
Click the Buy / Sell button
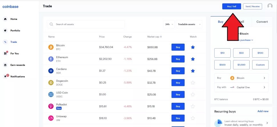click(231, 6)
